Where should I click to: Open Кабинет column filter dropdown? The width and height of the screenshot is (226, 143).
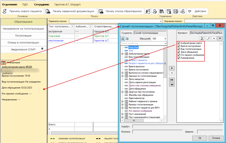click(x=90, y=27)
